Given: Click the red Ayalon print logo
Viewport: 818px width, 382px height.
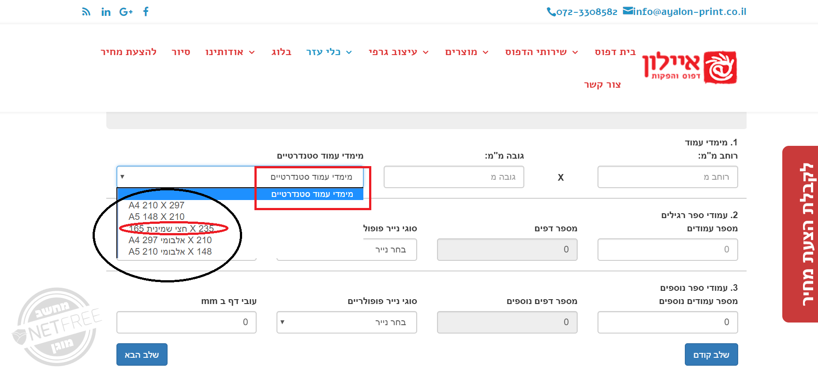Looking at the screenshot, I should click(690, 67).
